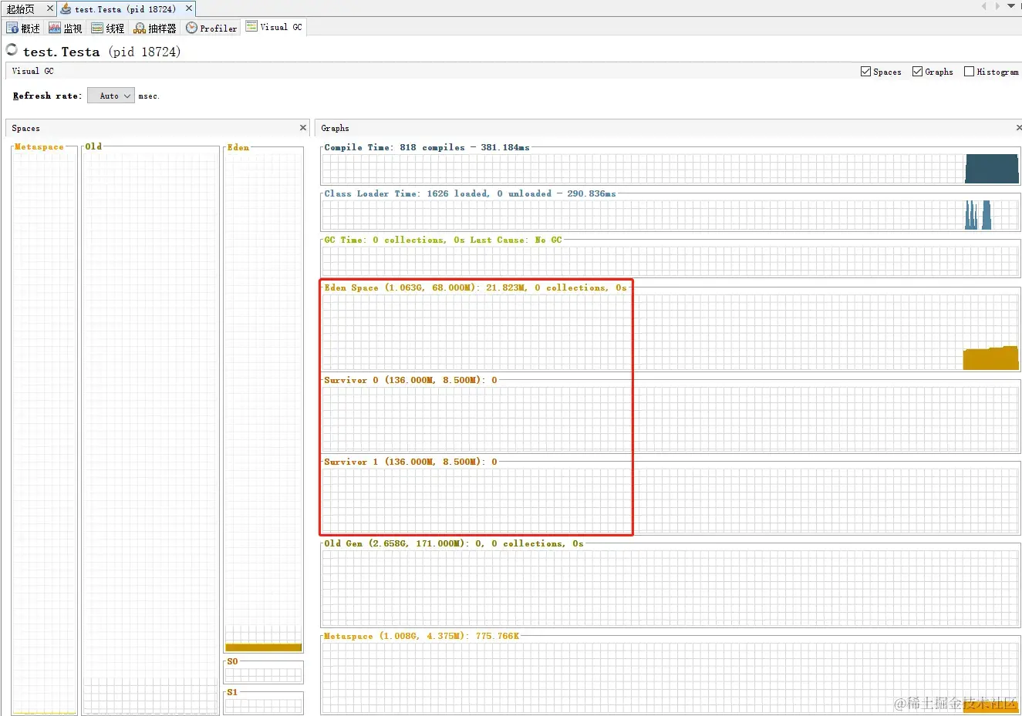
Task: Click the Profiler clock icon
Action: coord(191,28)
